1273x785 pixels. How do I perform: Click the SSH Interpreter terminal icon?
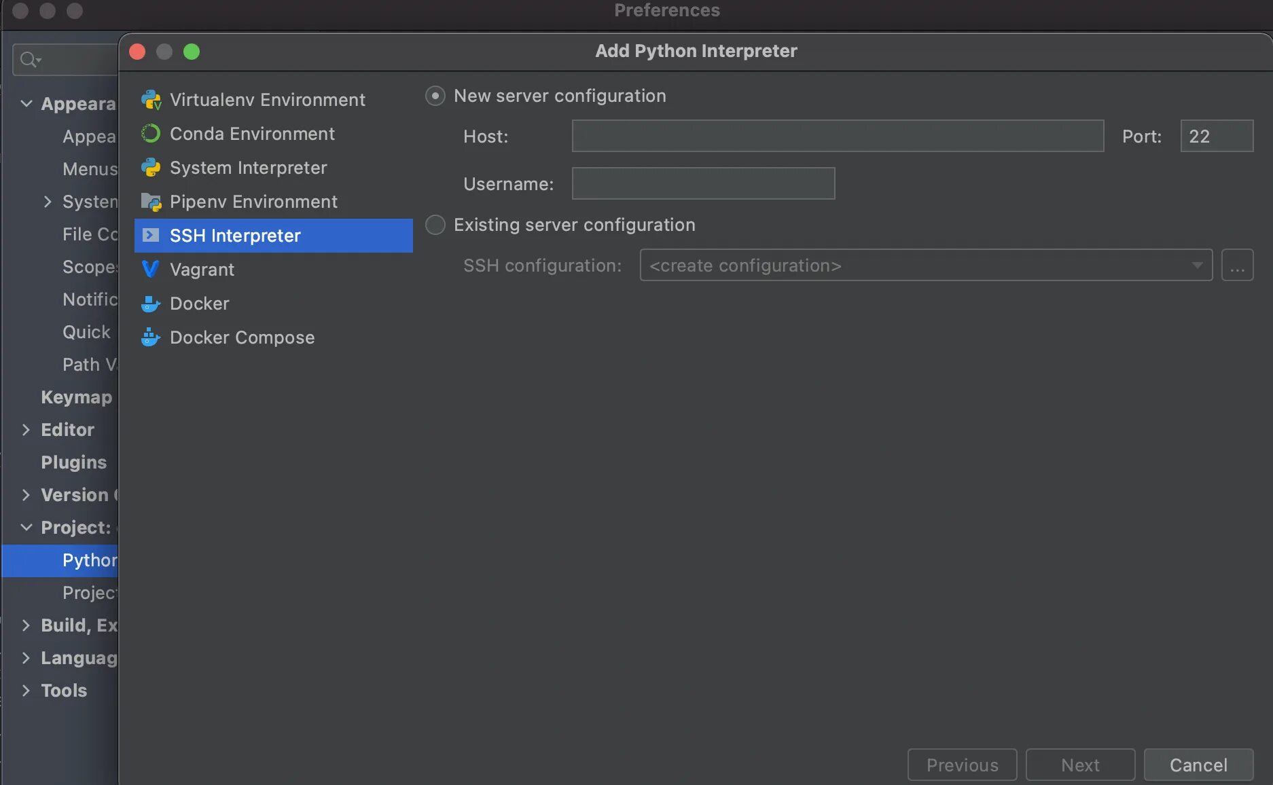(151, 236)
